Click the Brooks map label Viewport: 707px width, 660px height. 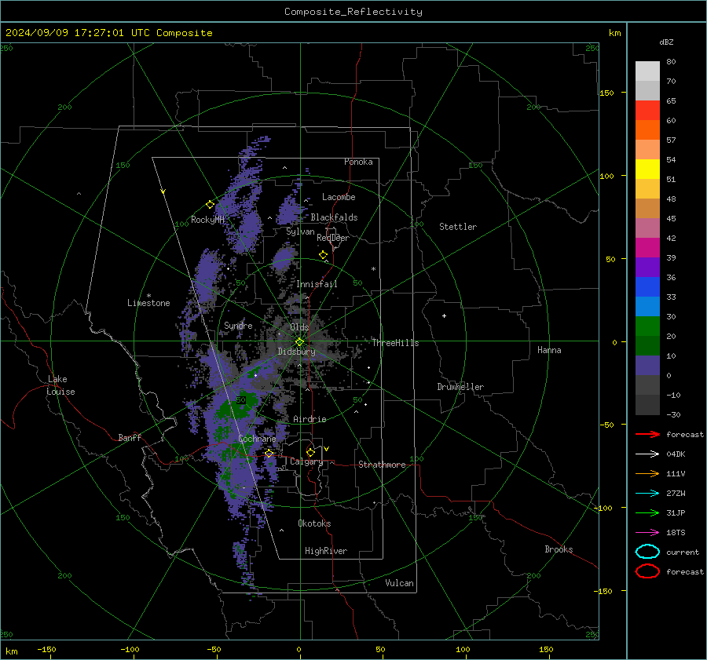[x=559, y=549]
